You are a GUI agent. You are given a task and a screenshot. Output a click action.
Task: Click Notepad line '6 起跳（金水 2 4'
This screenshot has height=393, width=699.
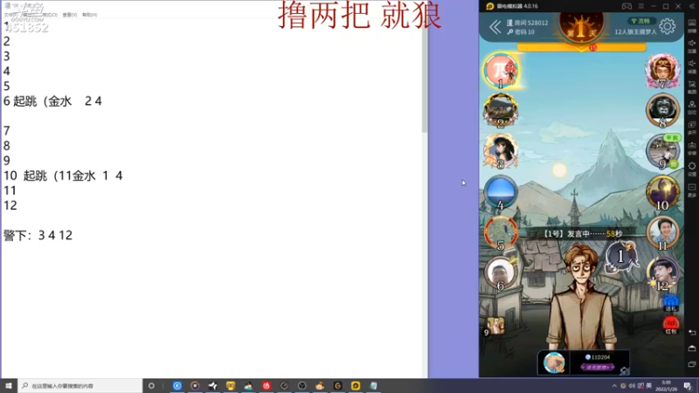coord(52,101)
